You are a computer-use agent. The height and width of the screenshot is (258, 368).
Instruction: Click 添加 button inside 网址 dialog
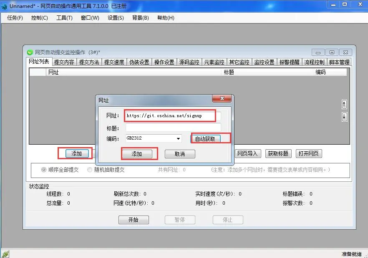click(x=136, y=154)
